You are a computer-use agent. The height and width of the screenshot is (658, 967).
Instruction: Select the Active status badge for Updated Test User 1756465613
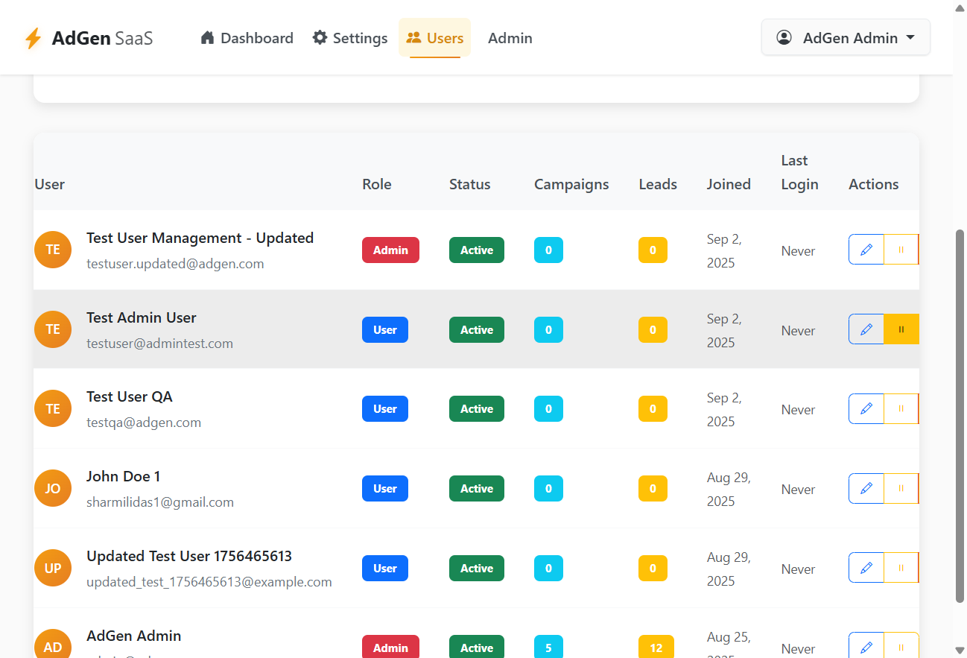(477, 569)
